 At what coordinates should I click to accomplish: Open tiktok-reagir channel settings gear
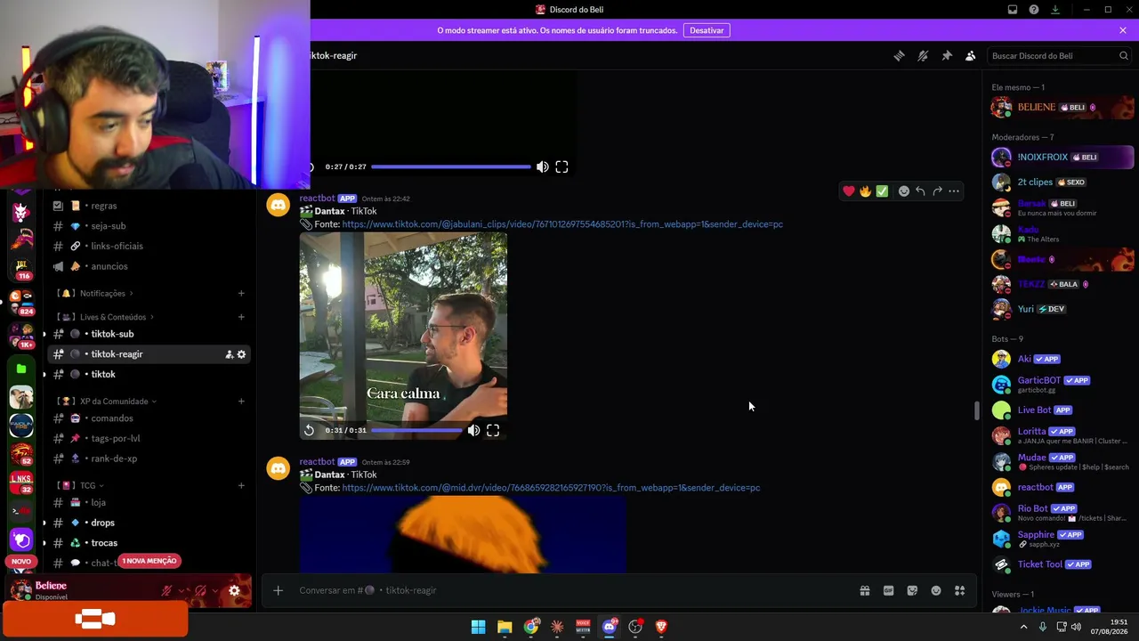click(x=241, y=354)
